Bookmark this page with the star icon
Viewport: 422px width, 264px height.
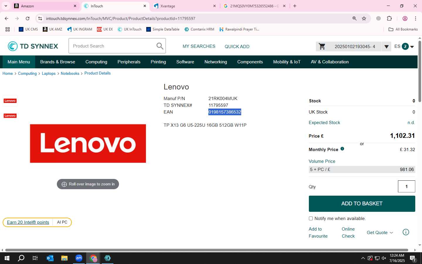(x=364, y=18)
